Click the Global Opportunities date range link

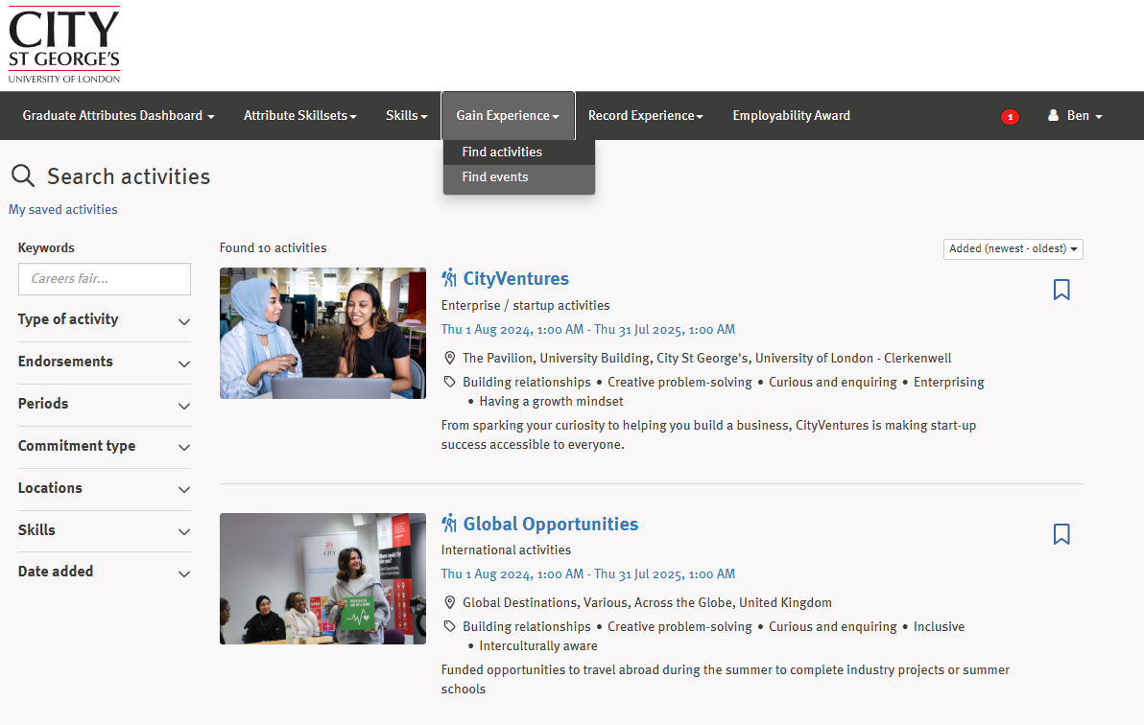click(x=588, y=574)
